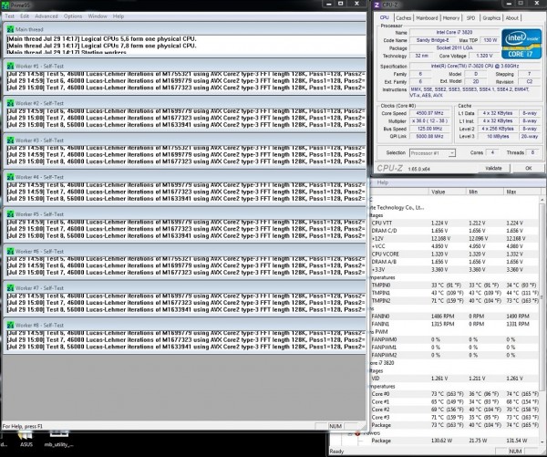Open Help menu in hardware monitor window
This screenshot has height=457, width=547.
pos(382,182)
